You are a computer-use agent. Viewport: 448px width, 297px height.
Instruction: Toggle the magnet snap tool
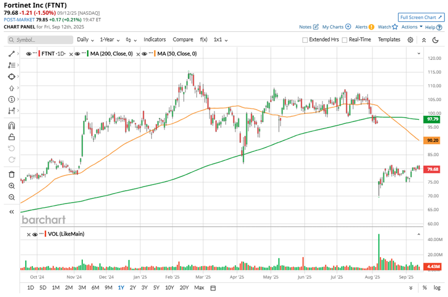point(11,126)
